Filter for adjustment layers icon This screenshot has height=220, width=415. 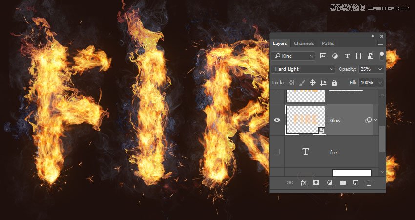(x=335, y=56)
